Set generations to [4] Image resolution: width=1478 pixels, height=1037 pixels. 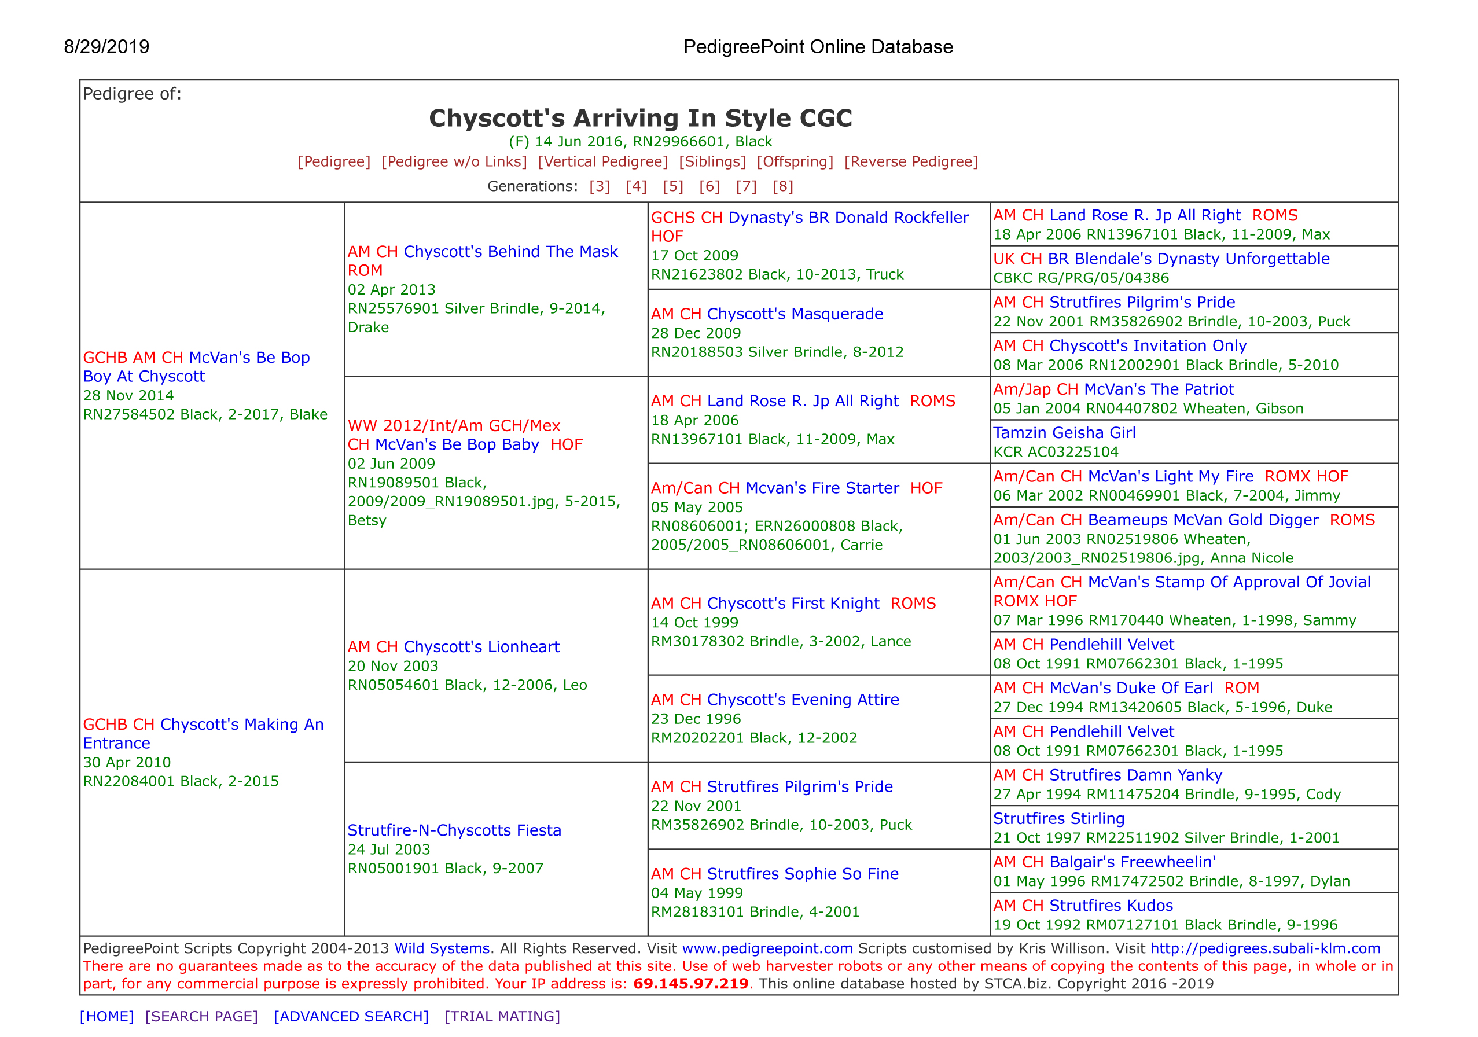636,186
